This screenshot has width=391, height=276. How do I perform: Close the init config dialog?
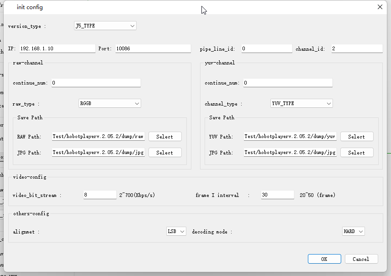tap(380, 7)
